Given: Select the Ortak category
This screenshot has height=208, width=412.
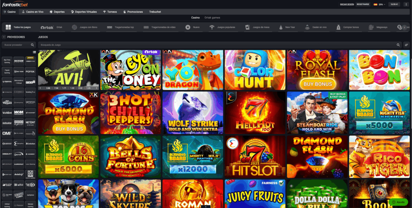Looking at the screenshot, I should coord(51,27).
